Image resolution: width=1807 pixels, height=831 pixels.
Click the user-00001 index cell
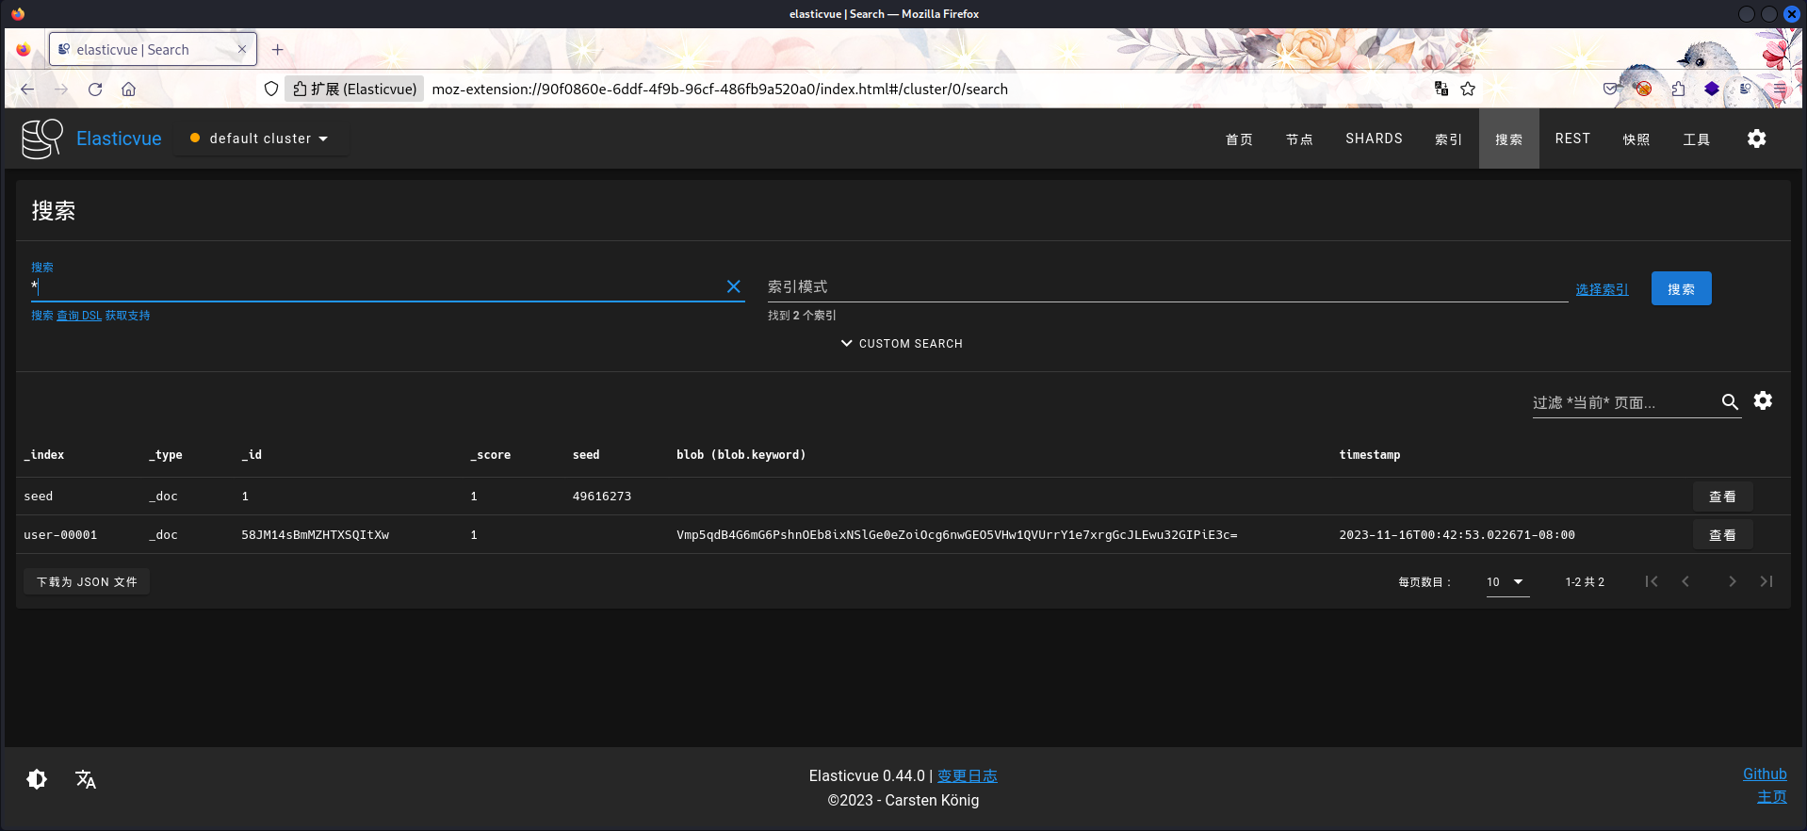(x=60, y=535)
